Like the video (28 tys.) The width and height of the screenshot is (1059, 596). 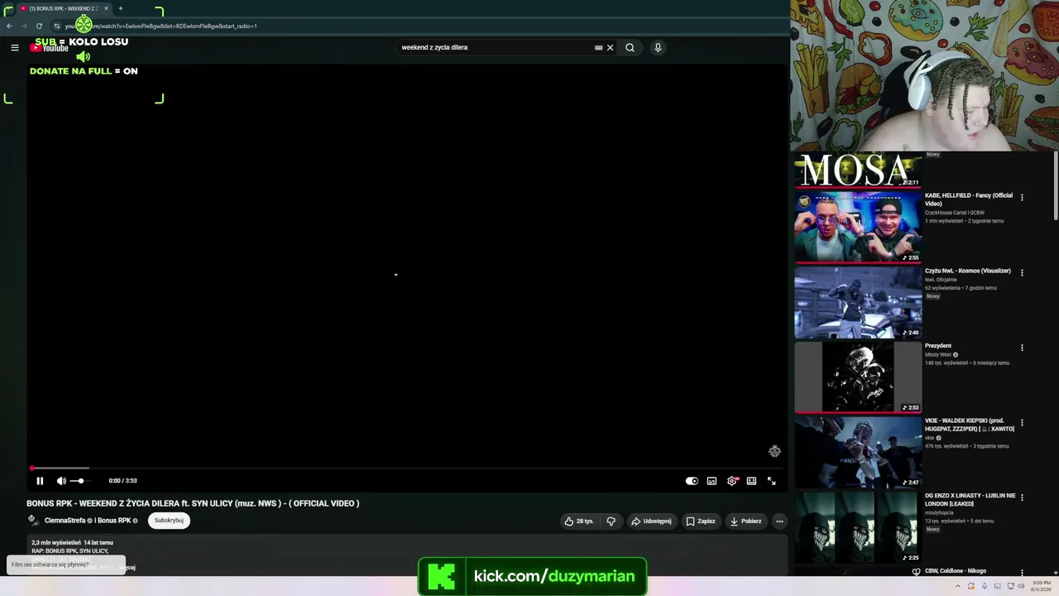point(579,521)
